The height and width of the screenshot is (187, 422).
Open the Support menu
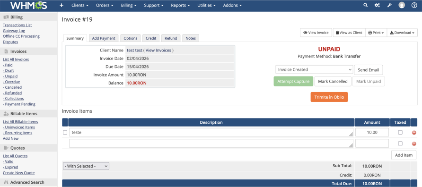(x=154, y=5)
